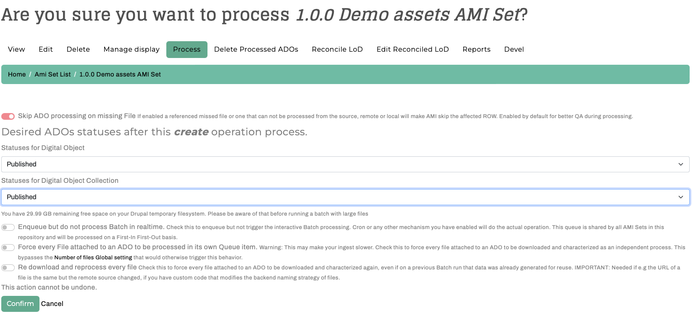Open the Devel tab
Viewport: 693px width, 319px height.
coord(514,50)
